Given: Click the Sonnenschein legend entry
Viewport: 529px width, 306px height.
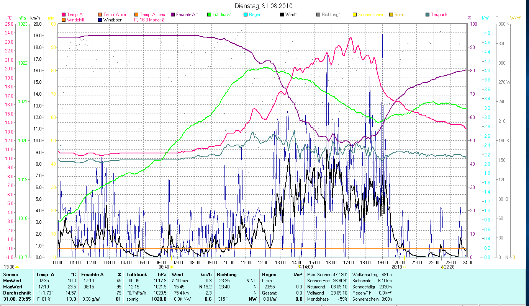Looking at the screenshot, I should 370,15.
